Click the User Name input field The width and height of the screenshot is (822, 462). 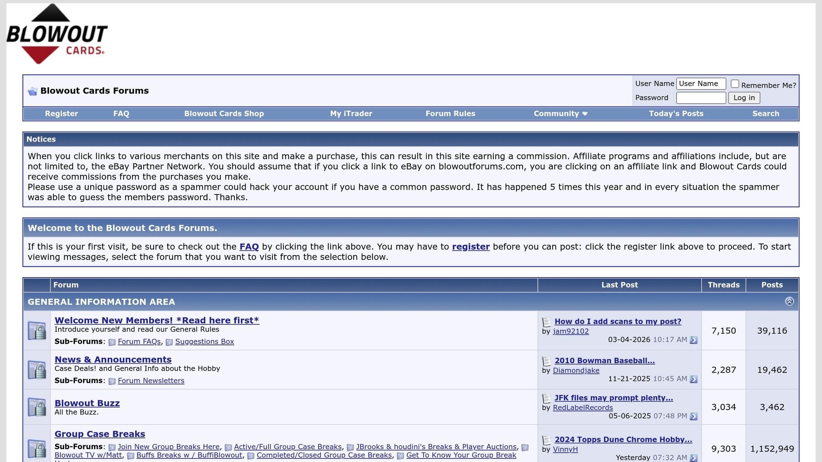(701, 84)
